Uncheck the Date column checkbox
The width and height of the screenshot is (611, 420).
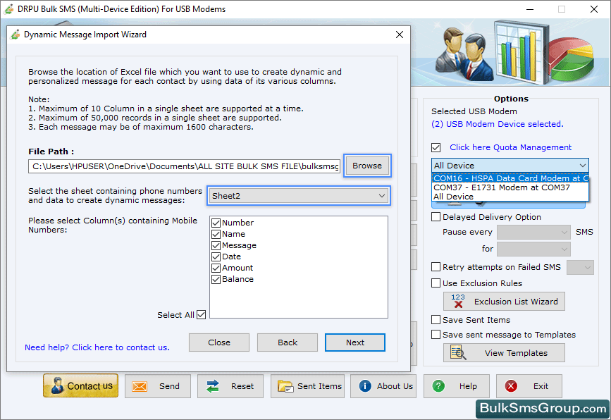[216, 257]
